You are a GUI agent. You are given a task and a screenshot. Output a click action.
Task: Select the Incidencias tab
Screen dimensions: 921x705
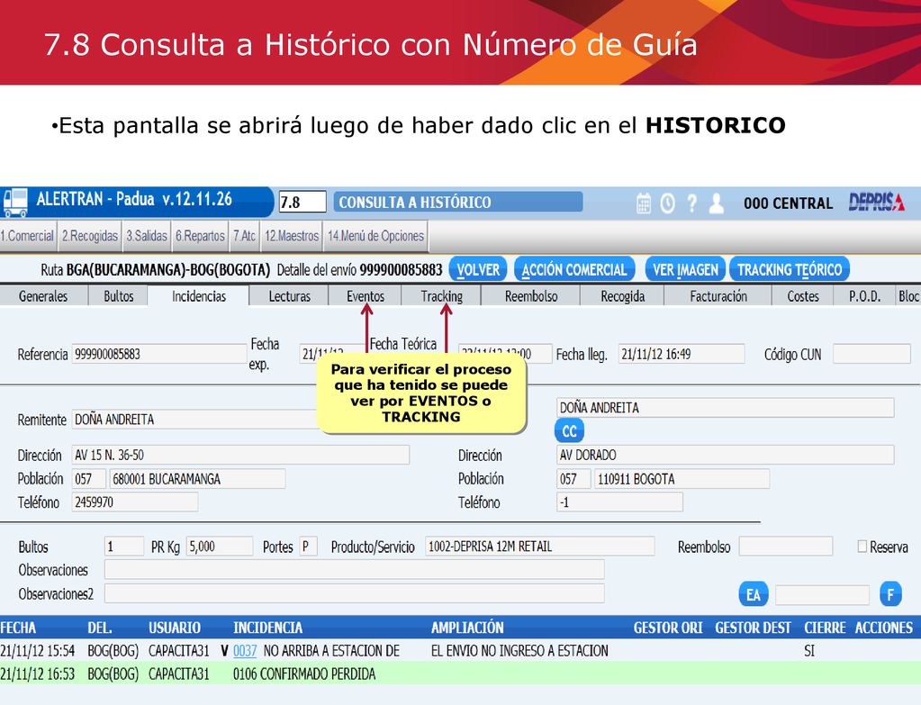pyautogui.click(x=199, y=296)
